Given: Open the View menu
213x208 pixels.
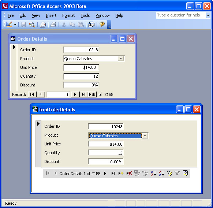Looking at the screenshot, I should click(x=36, y=15).
